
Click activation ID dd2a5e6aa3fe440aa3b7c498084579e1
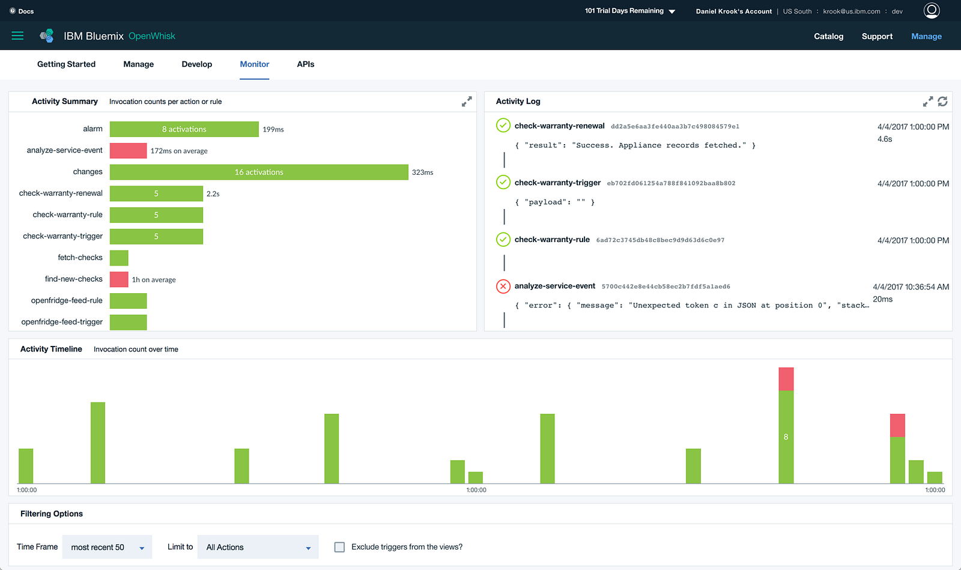coord(675,127)
